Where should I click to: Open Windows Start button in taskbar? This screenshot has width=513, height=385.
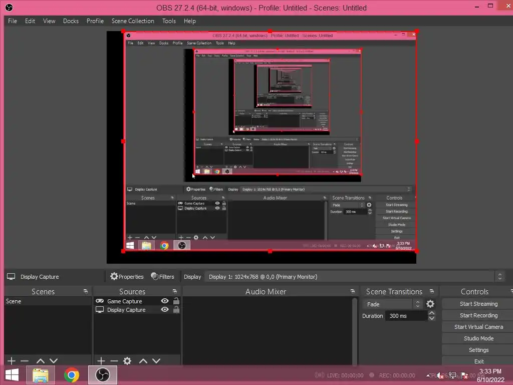coord(12,375)
